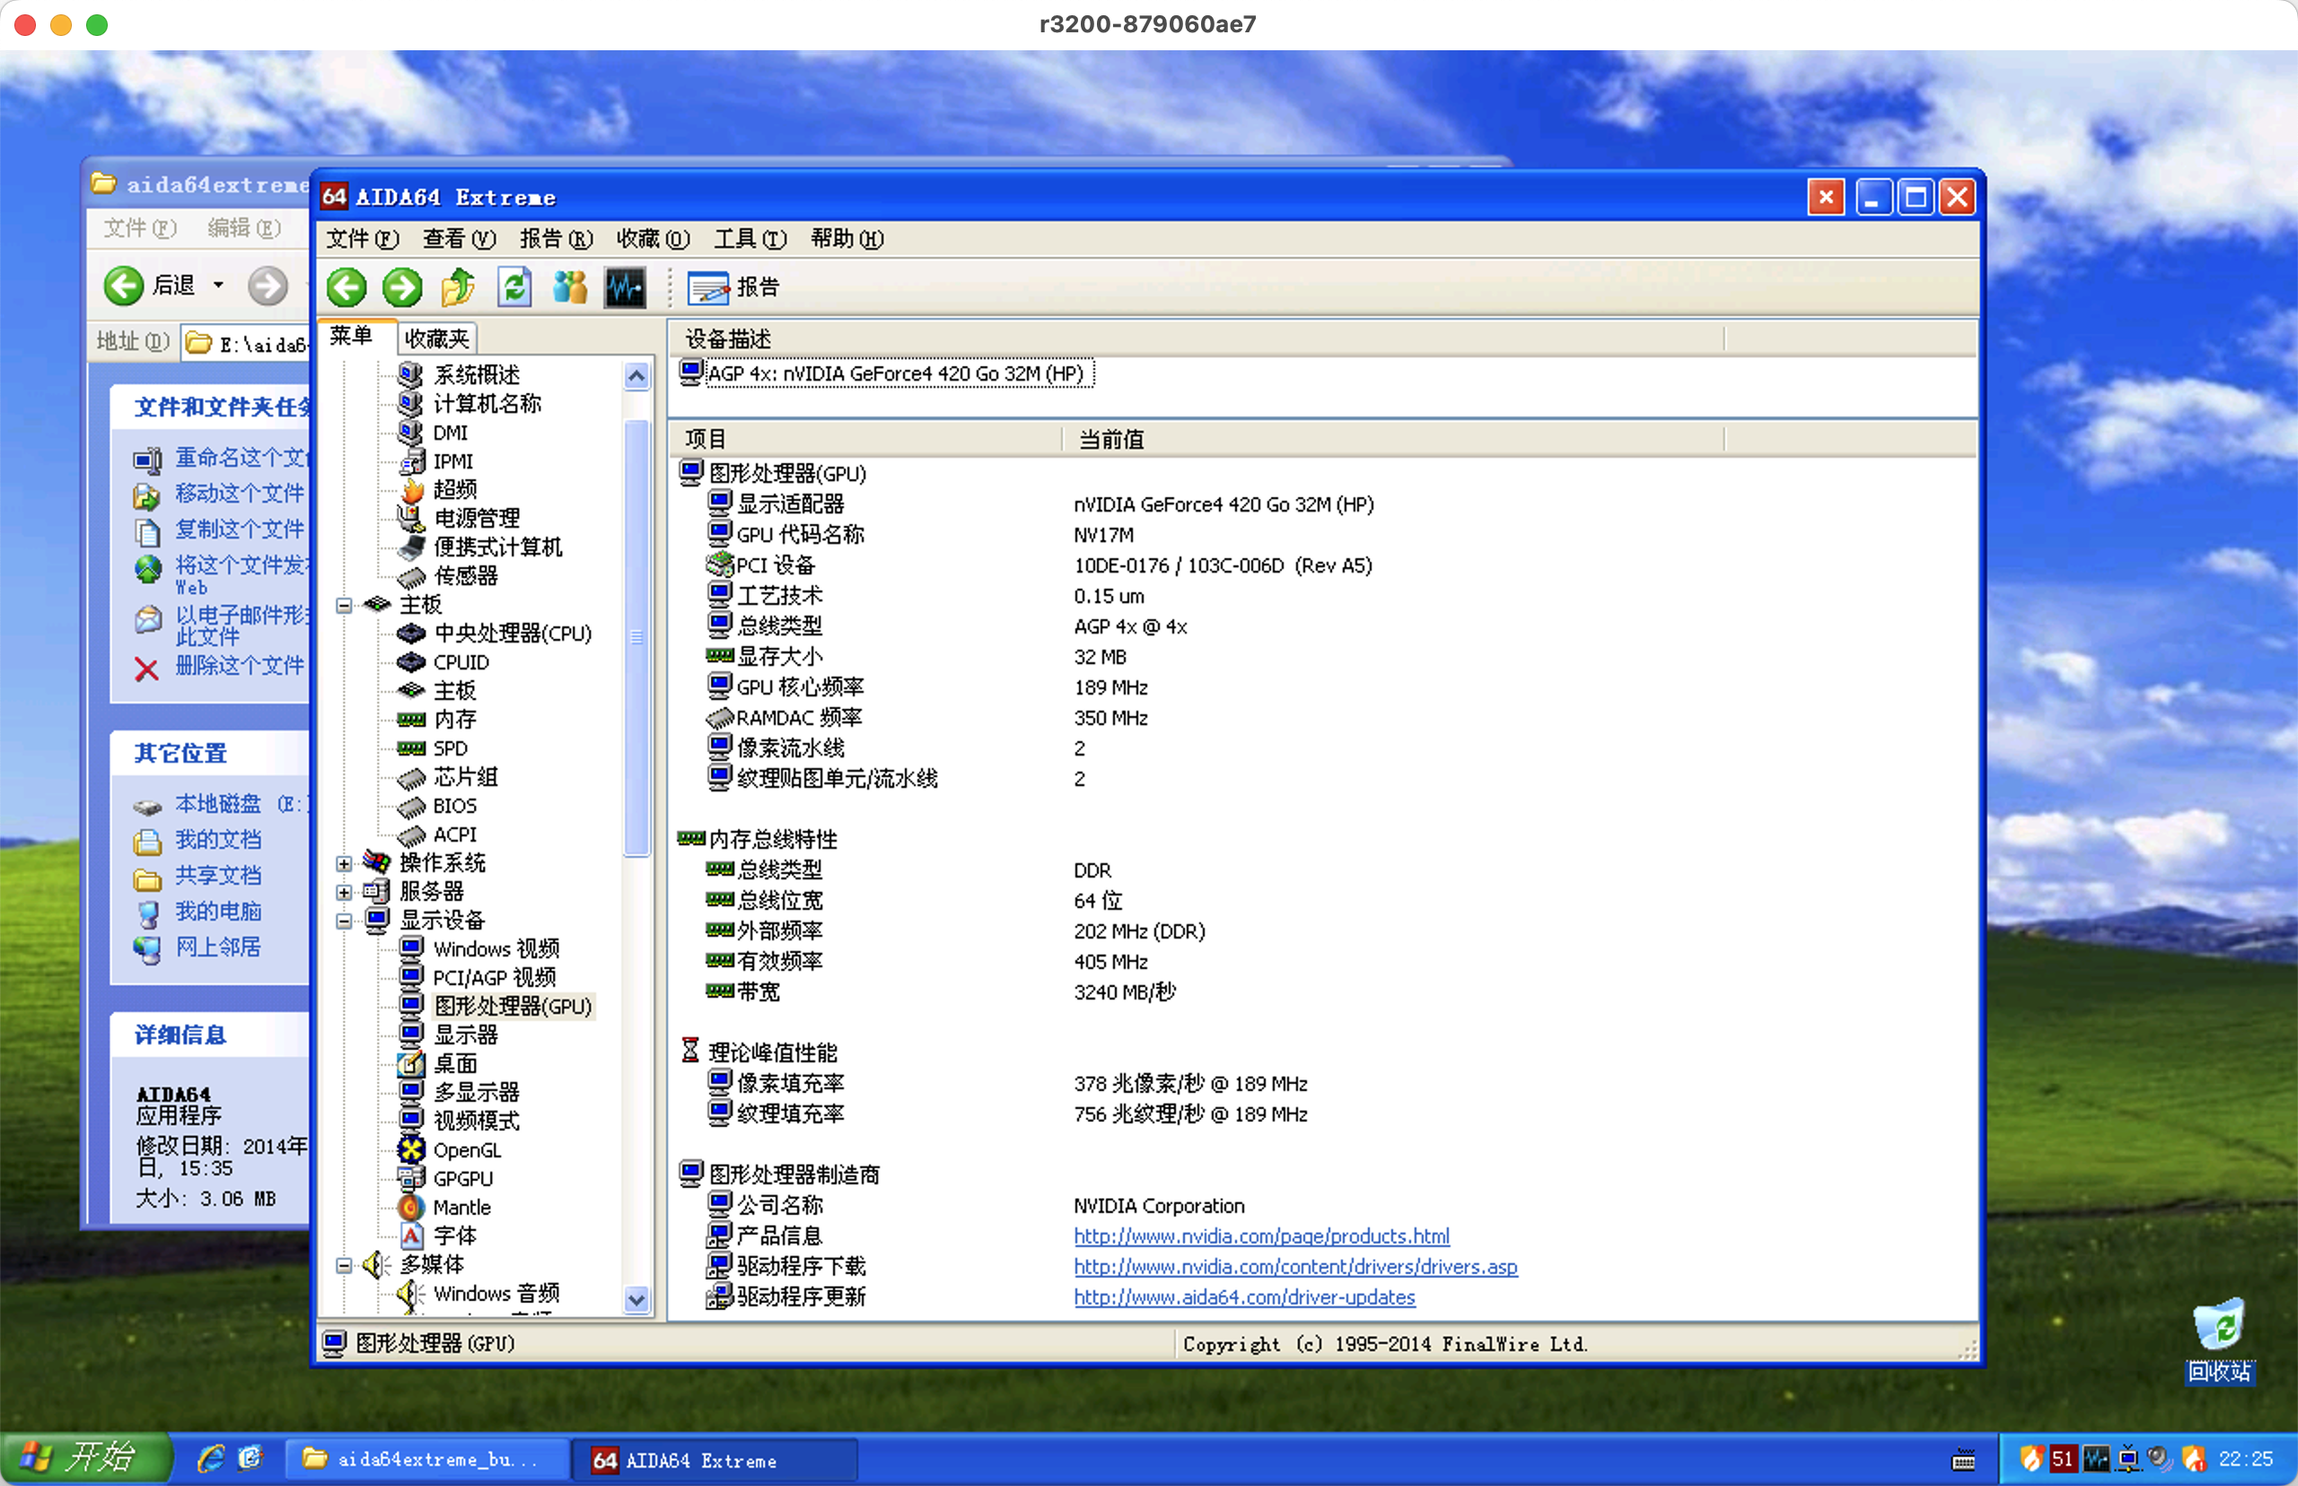Open 中央处理器(CPU) in the tree
2298x1486 pixels.
pyautogui.click(x=513, y=633)
